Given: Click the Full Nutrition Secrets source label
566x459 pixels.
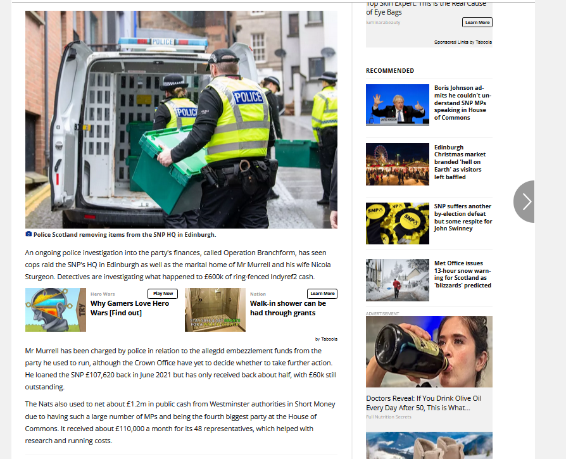Looking at the screenshot, I should tap(389, 417).
